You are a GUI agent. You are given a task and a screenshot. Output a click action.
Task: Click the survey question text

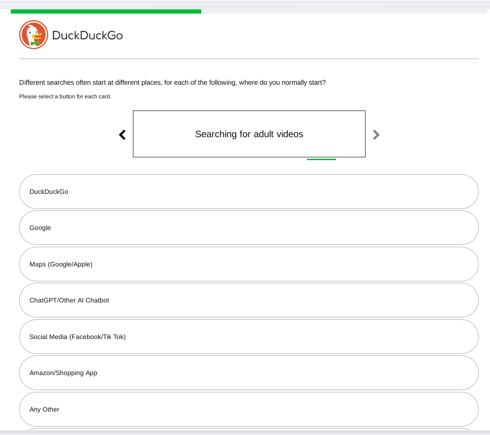coord(173,82)
